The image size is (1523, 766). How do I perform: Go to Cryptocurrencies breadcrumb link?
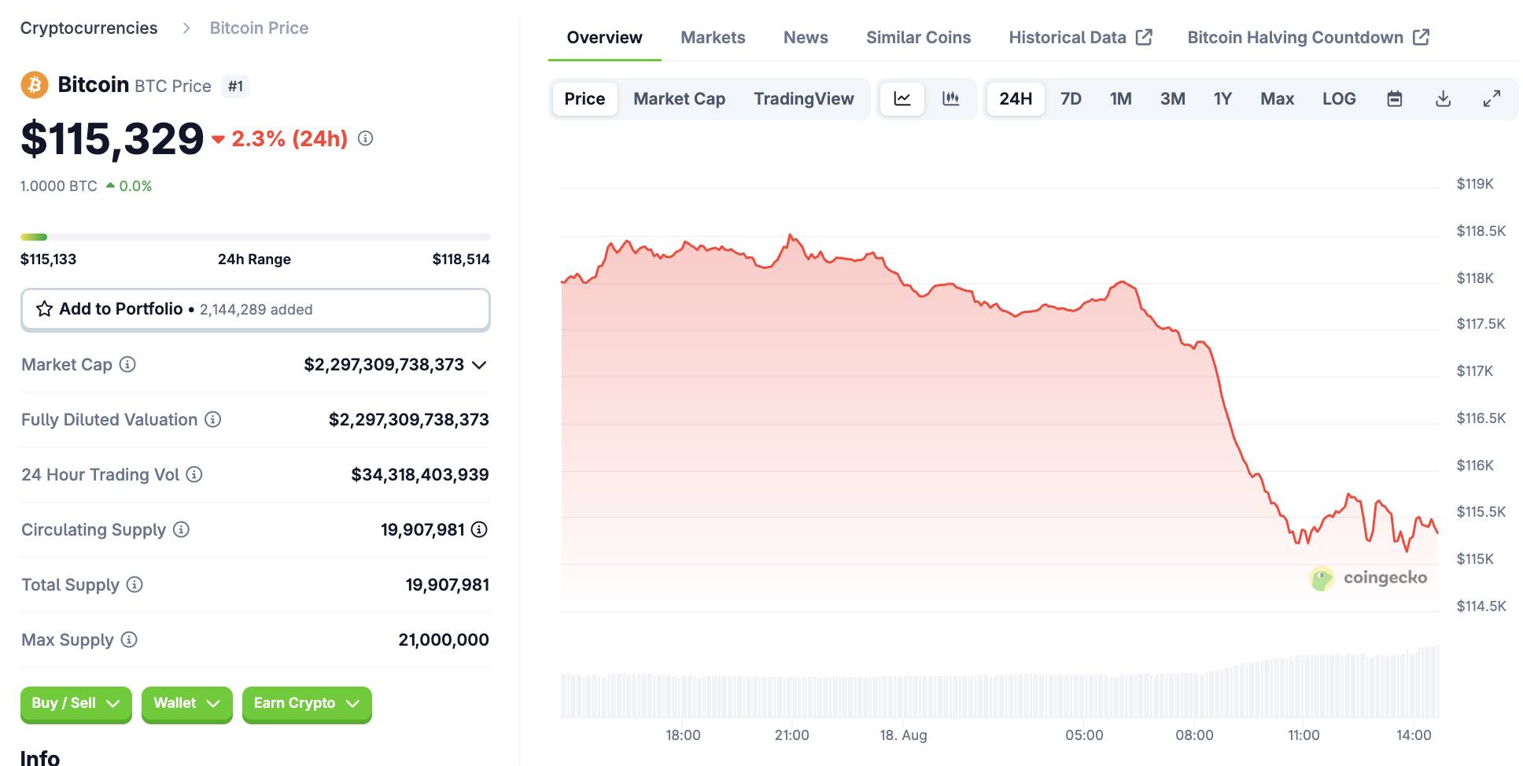tap(89, 28)
